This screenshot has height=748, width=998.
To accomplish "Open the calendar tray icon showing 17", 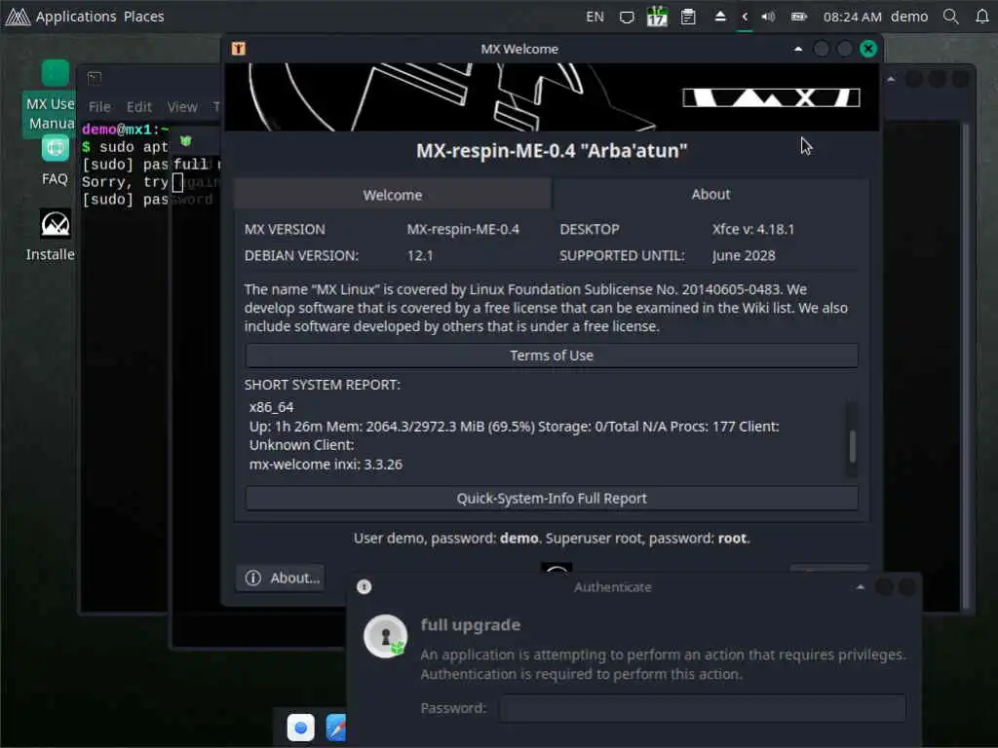I will [657, 17].
